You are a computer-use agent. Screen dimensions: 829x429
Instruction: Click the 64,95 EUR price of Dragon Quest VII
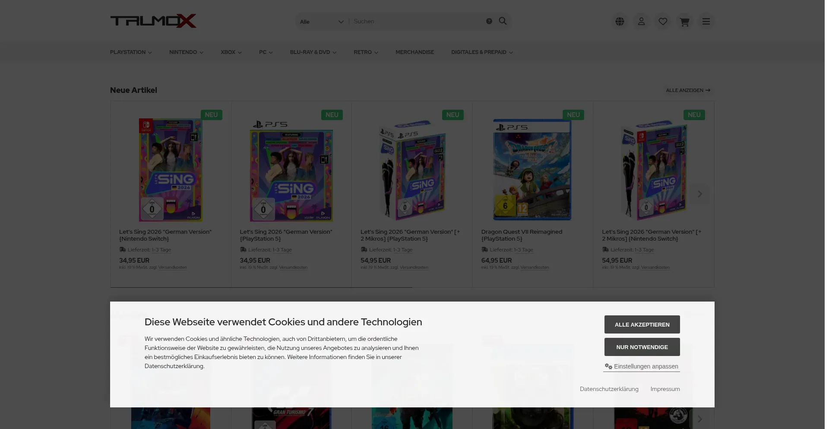point(497,261)
